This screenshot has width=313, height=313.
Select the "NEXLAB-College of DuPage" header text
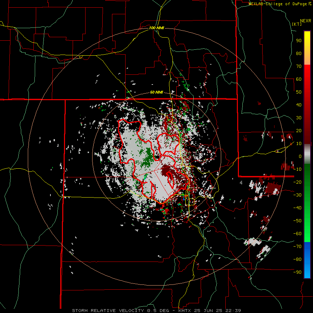(x=278, y=4)
